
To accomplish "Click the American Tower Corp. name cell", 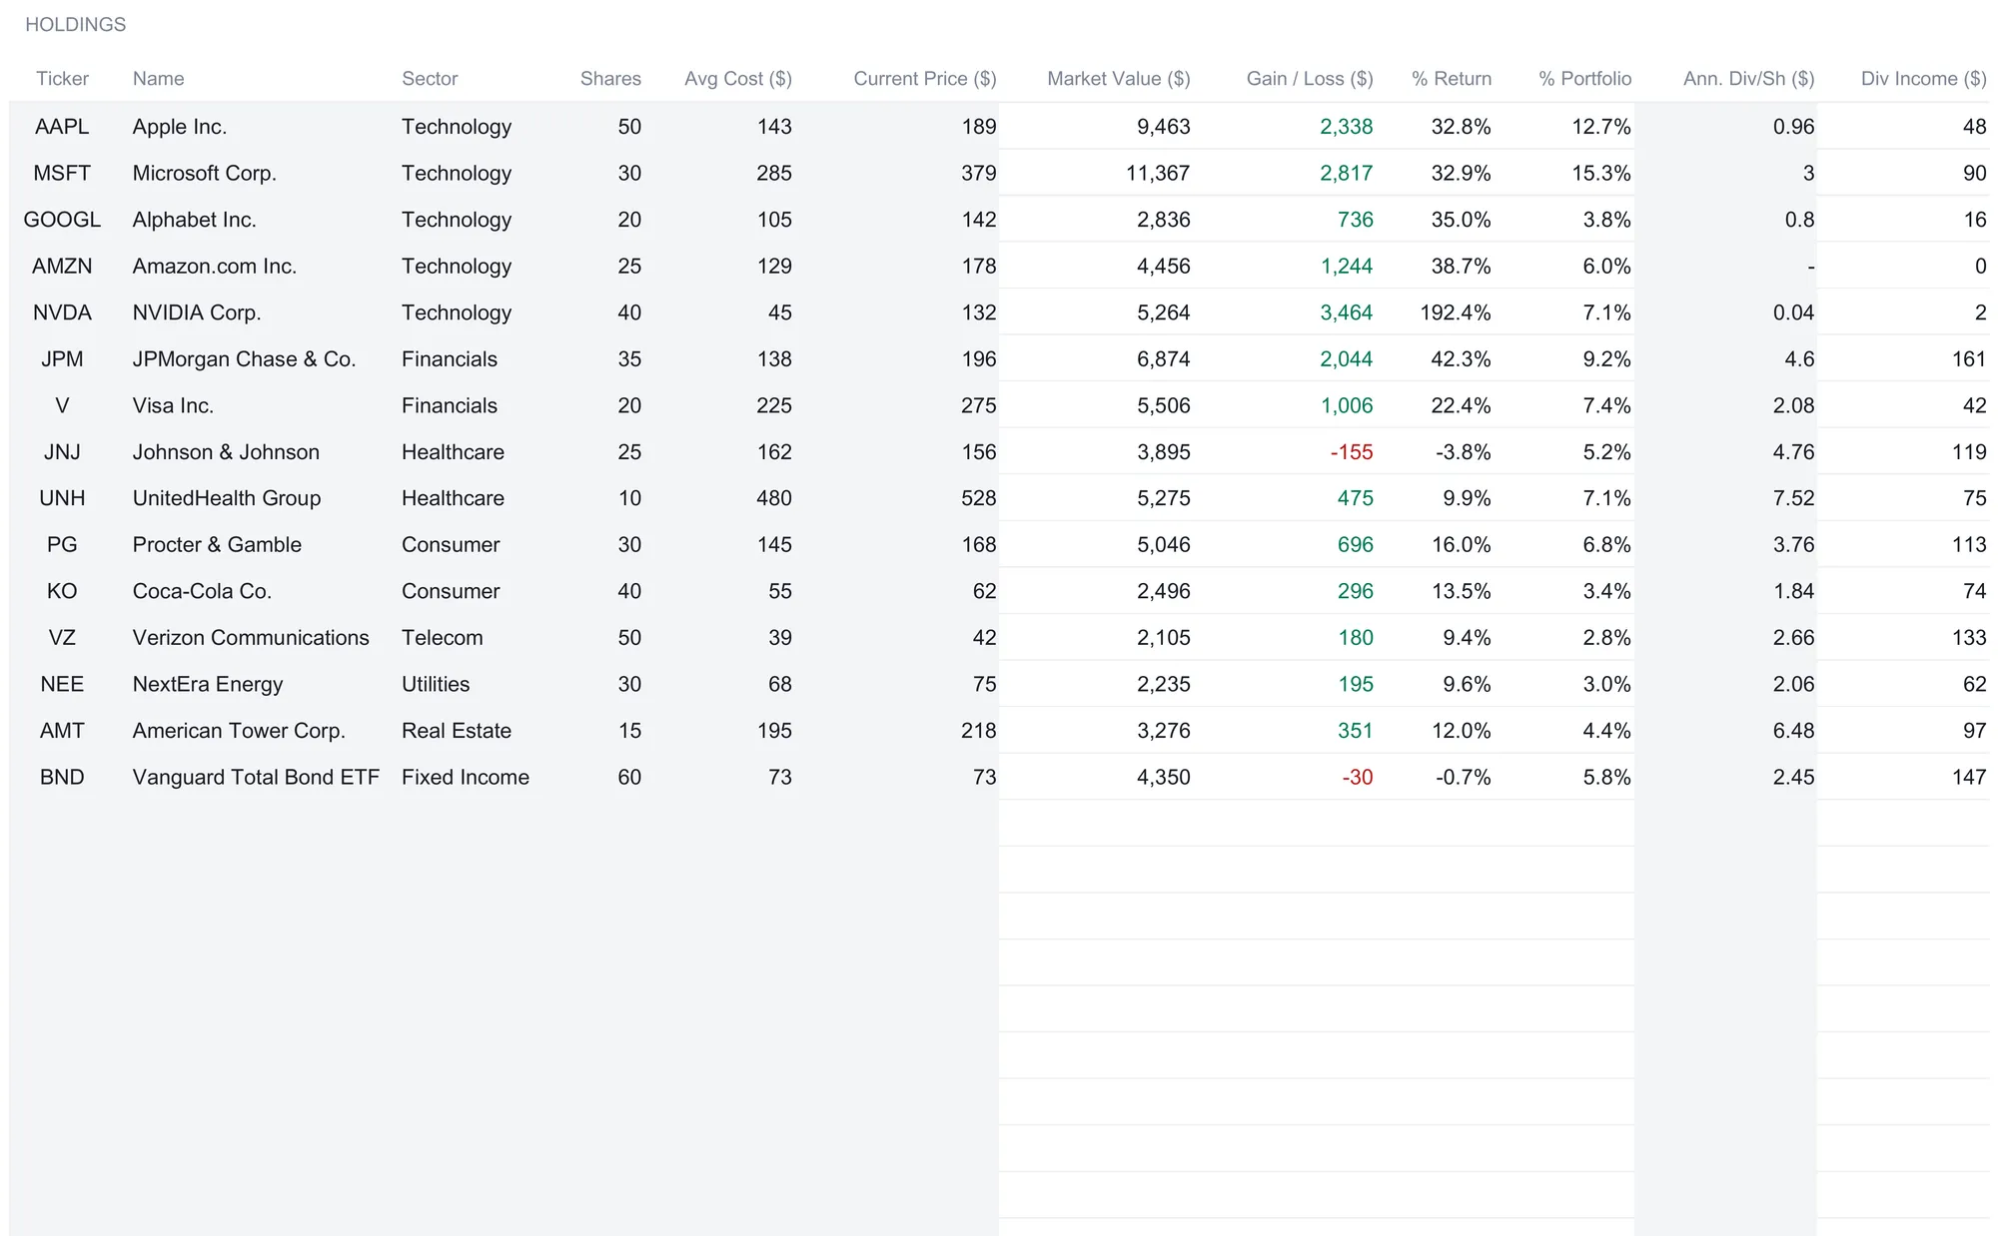I will tap(239, 731).
